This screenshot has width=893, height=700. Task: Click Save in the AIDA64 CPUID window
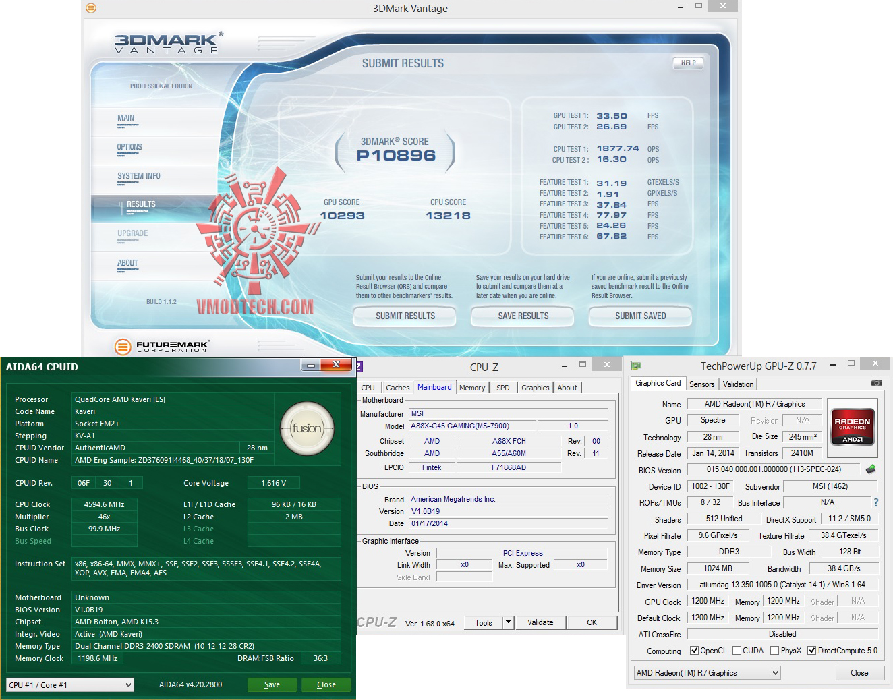coord(272,684)
